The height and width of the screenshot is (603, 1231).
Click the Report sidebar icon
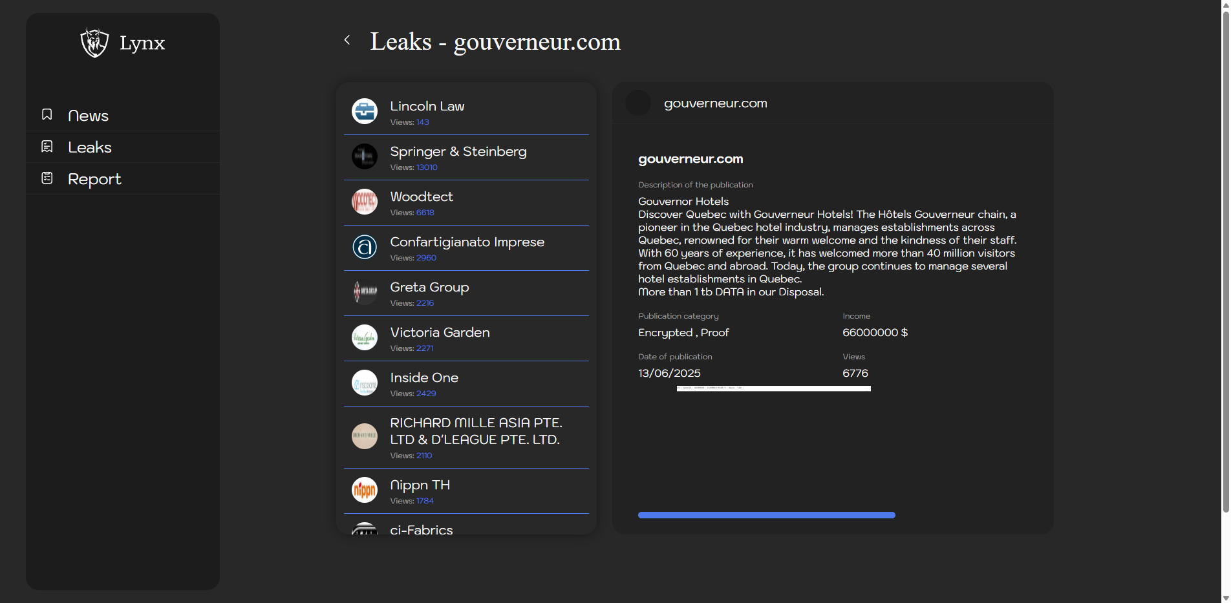tap(47, 178)
